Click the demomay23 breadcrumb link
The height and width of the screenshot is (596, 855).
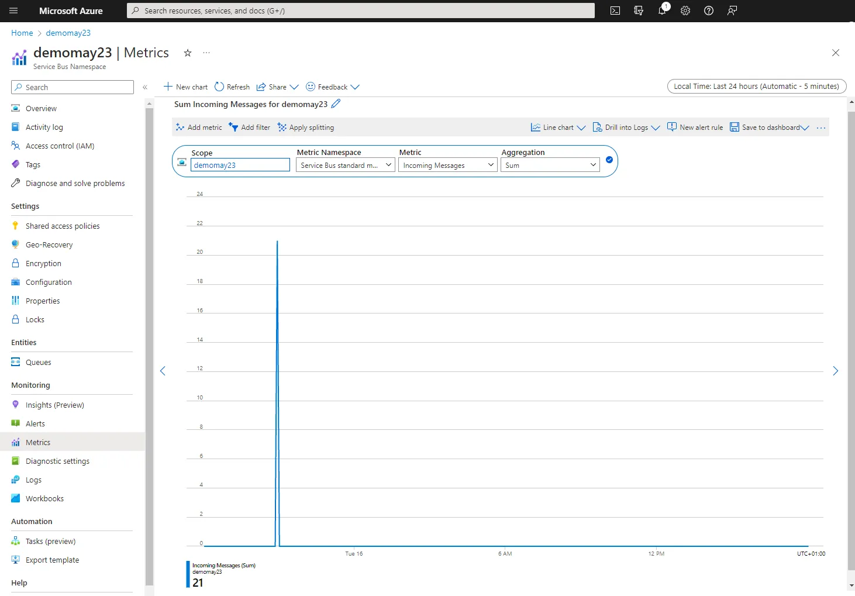pos(68,33)
